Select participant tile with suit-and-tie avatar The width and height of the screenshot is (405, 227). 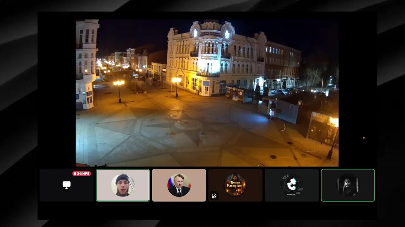[x=179, y=185]
